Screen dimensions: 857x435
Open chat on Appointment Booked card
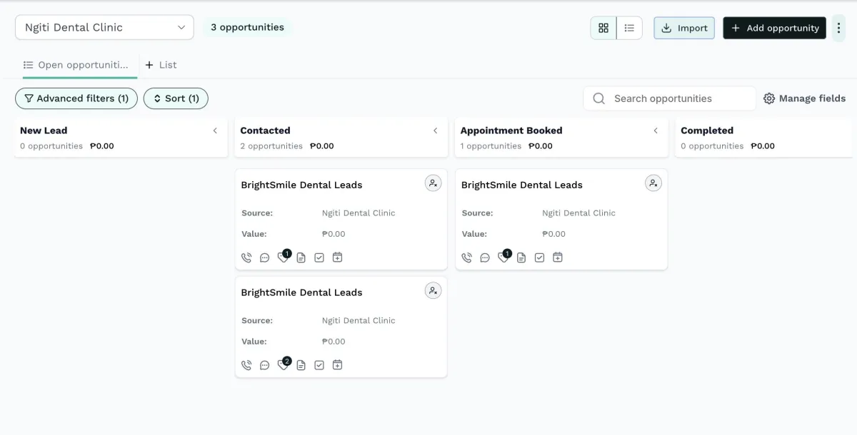[485, 257]
